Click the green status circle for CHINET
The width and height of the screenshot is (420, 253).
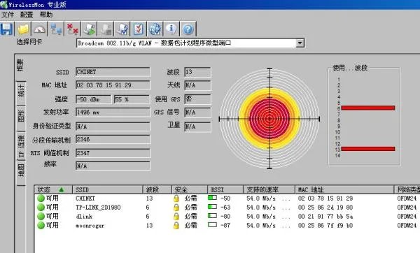coord(41,198)
